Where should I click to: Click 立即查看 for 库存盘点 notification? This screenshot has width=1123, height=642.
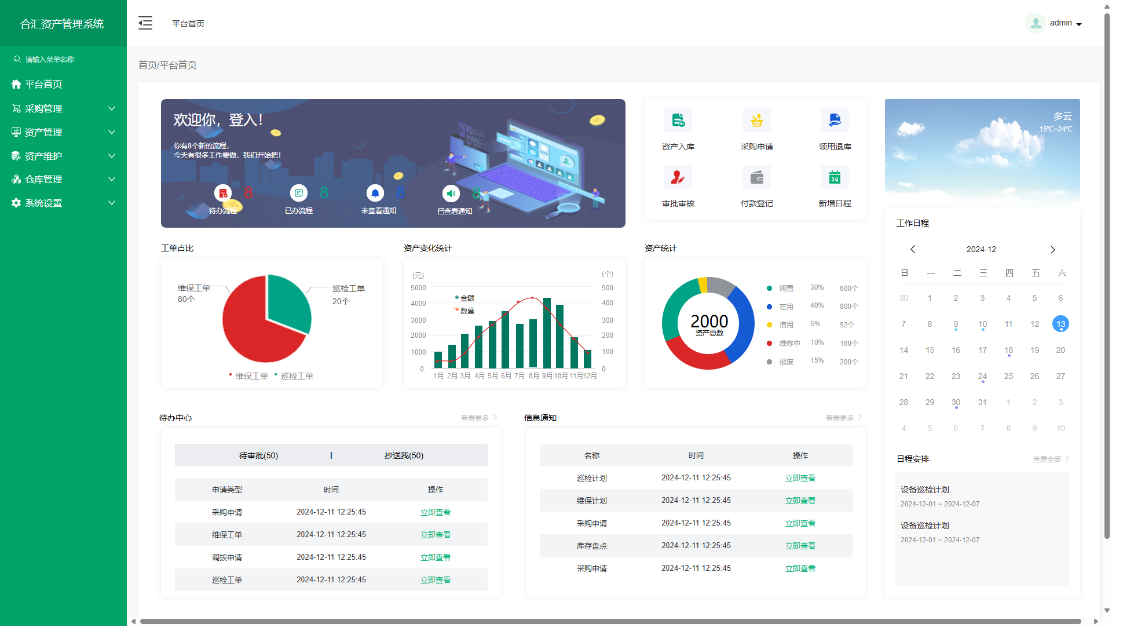click(800, 546)
